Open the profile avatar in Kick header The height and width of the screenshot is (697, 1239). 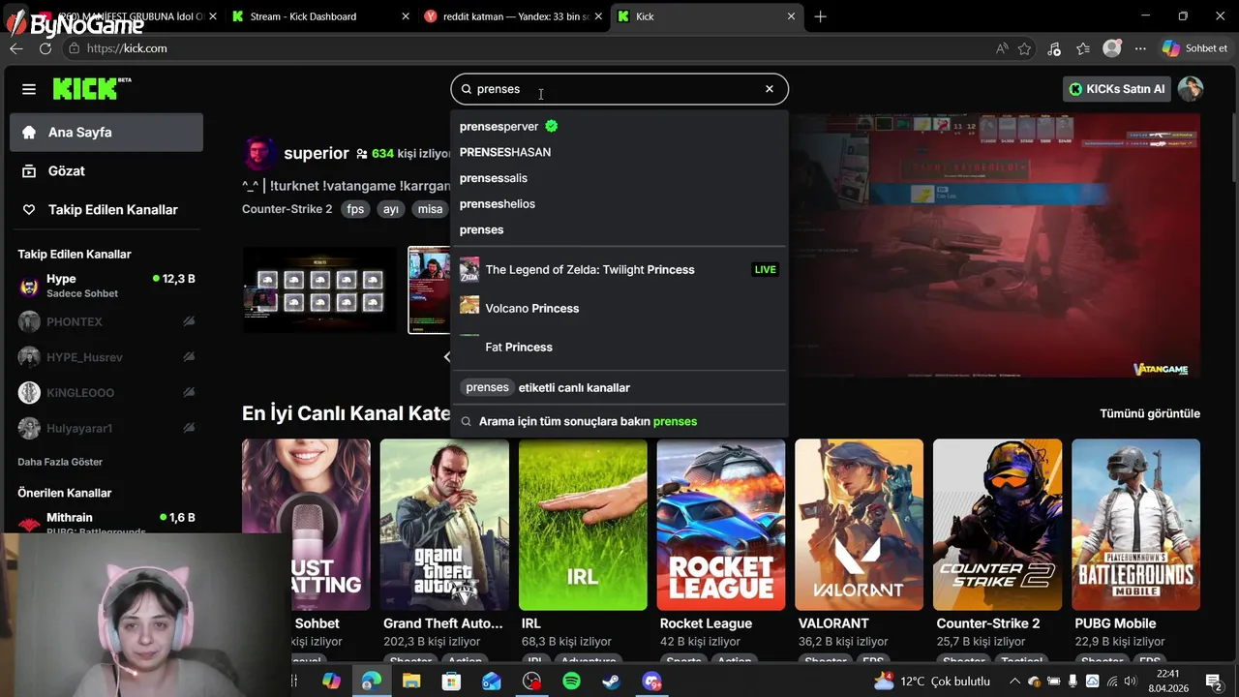[x=1191, y=89]
